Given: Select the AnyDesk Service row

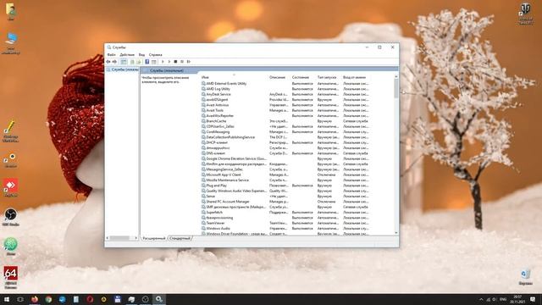Looking at the screenshot, I should click(285, 94).
